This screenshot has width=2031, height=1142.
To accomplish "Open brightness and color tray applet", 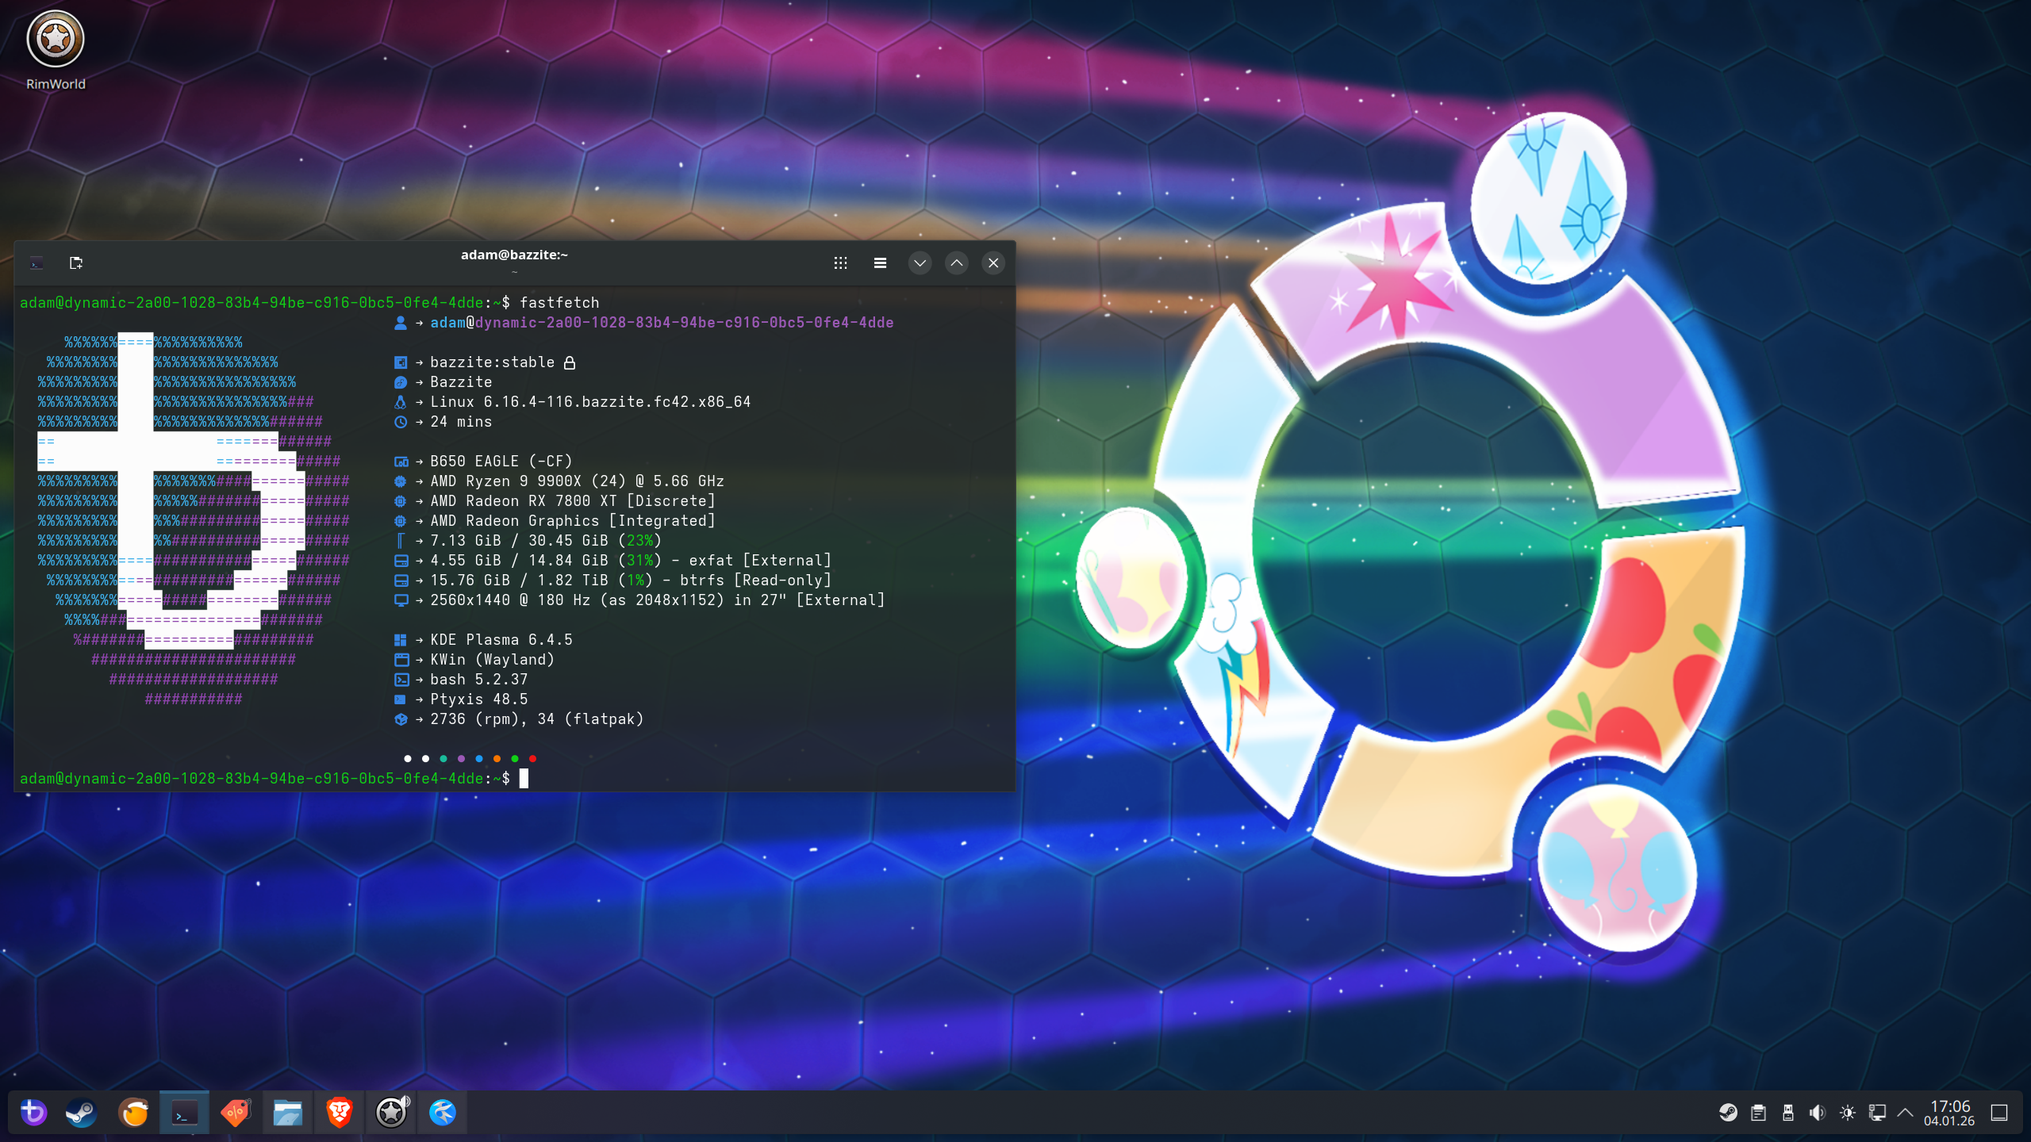I will click(1847, 1113).
